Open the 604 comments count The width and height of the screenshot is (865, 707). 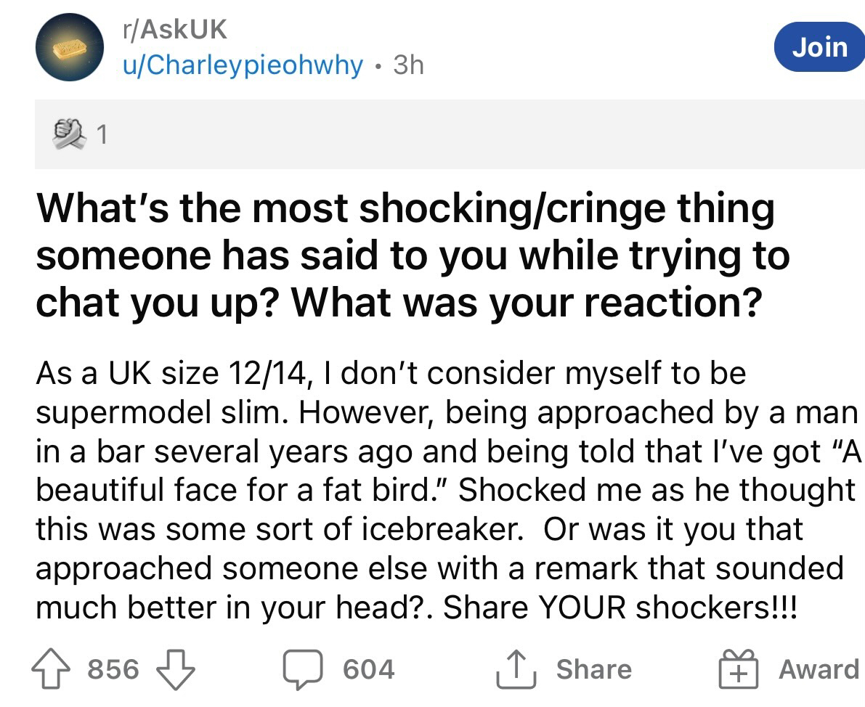[368, 669]
